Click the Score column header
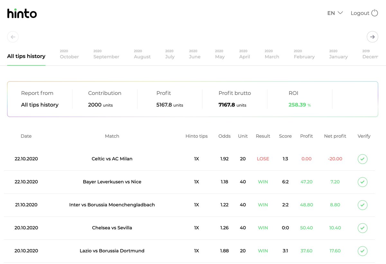386x264 pixels. [285, 136]
